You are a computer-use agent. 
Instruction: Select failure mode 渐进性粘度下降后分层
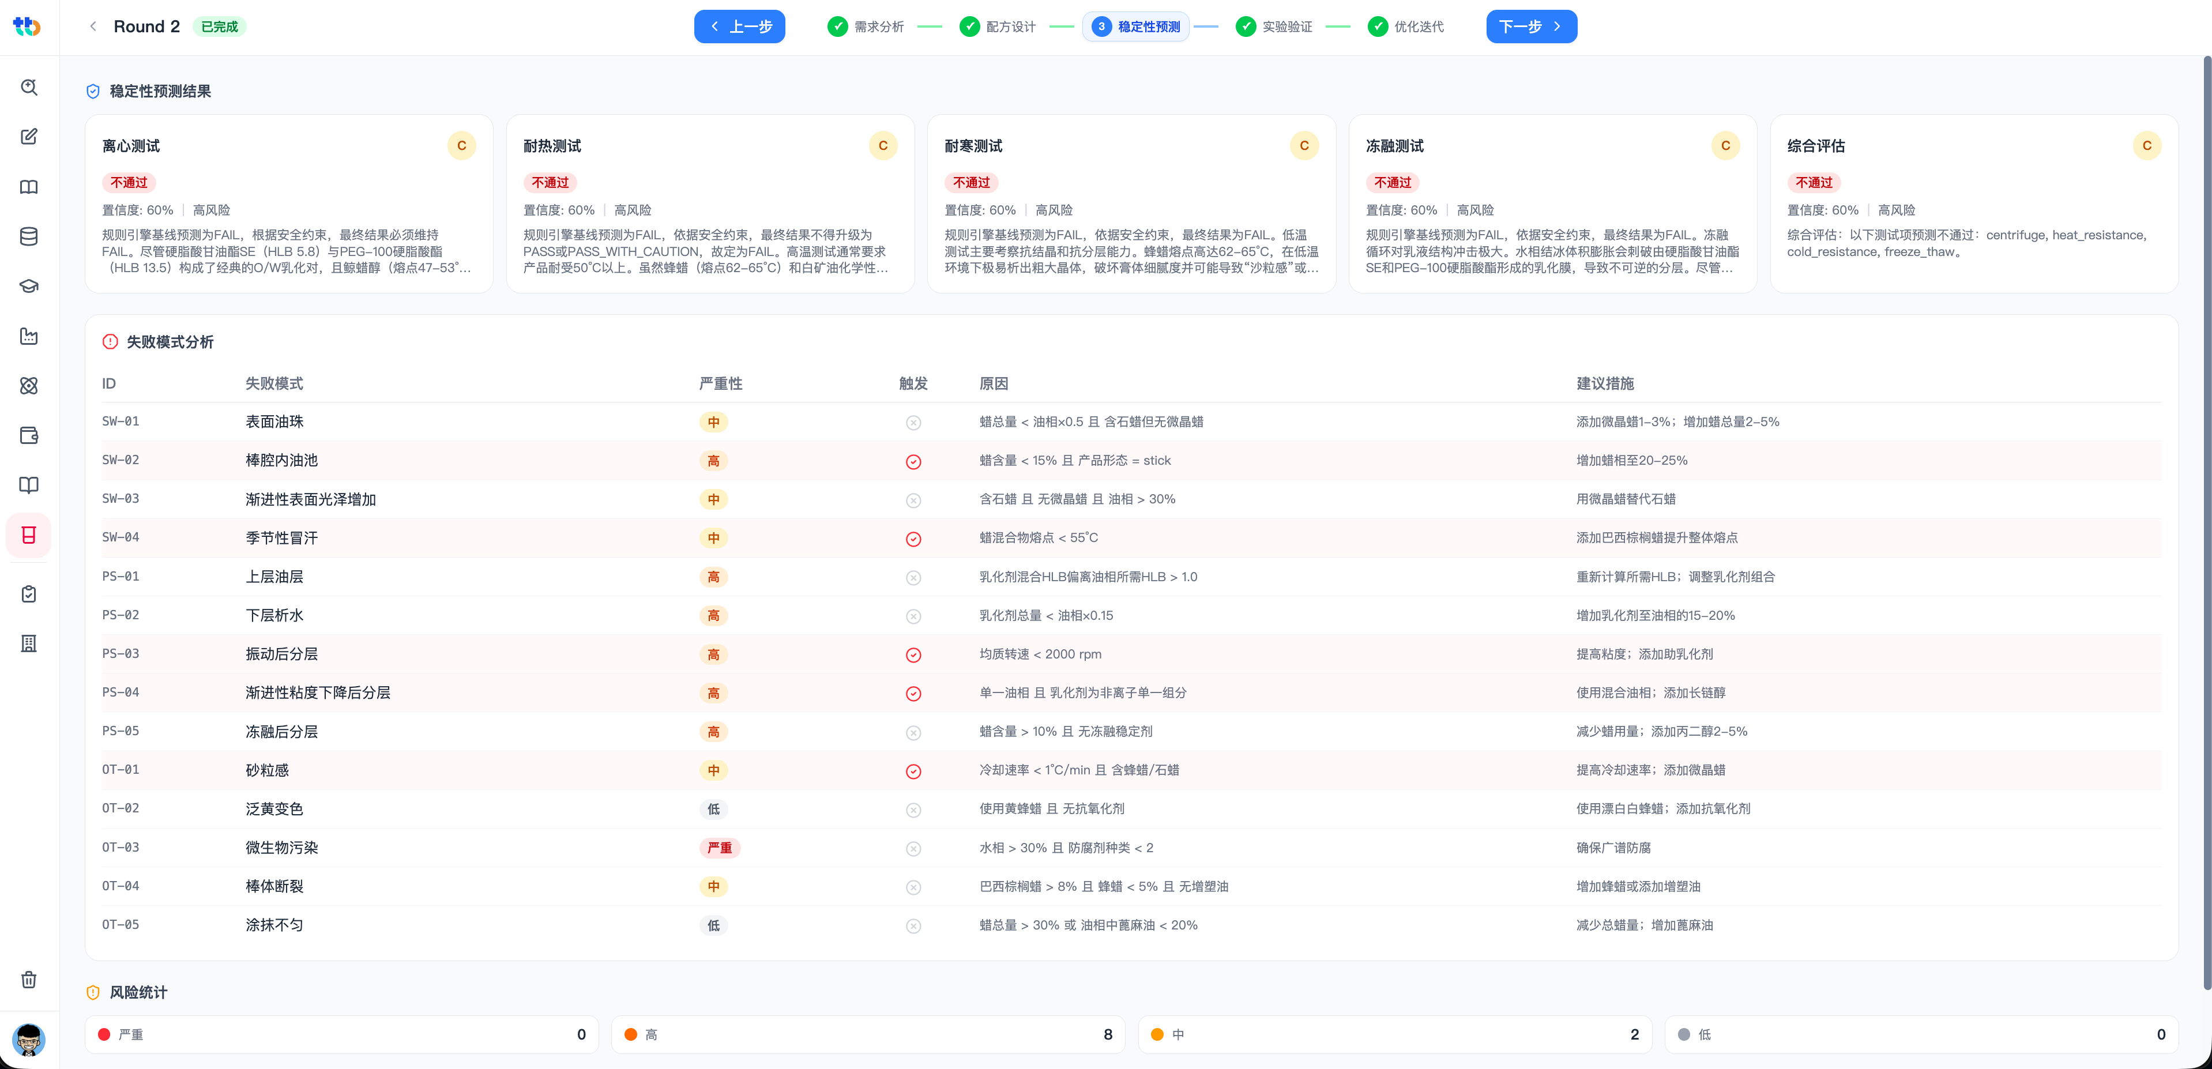[x=318, y=692]
